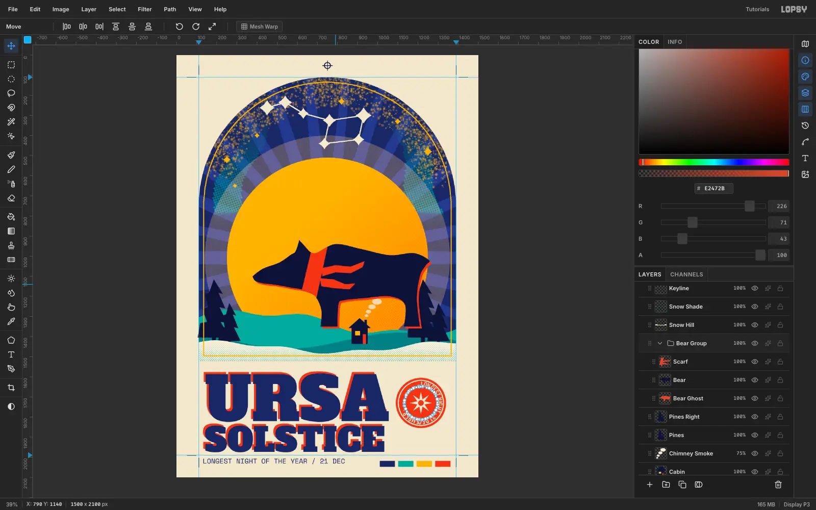Open the Filter menu
The height and width of the screenshot is (510, 816).
[x=145, y=9]
